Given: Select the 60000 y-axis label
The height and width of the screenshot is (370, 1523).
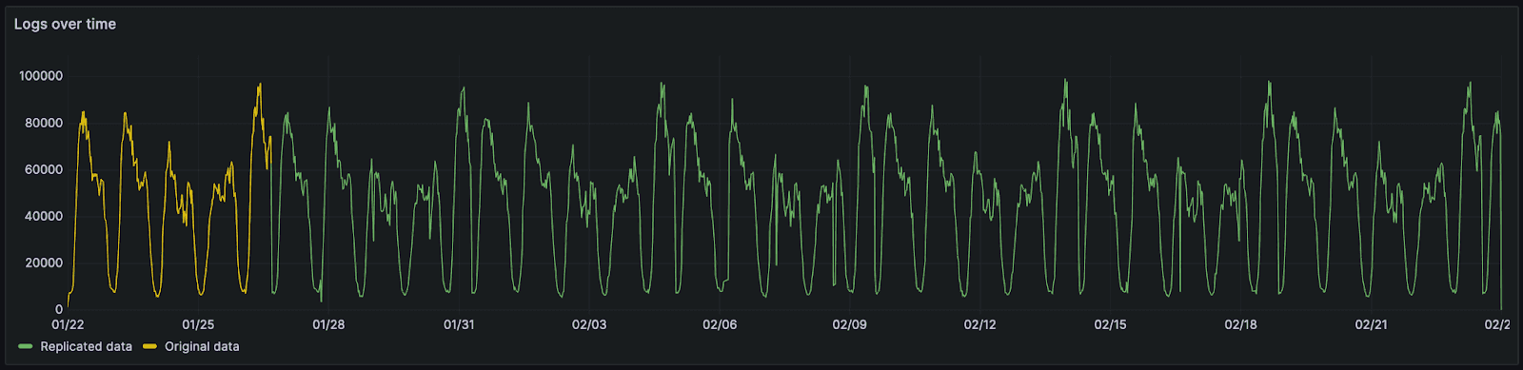Looking at the screenshot, I should (44, 169).
